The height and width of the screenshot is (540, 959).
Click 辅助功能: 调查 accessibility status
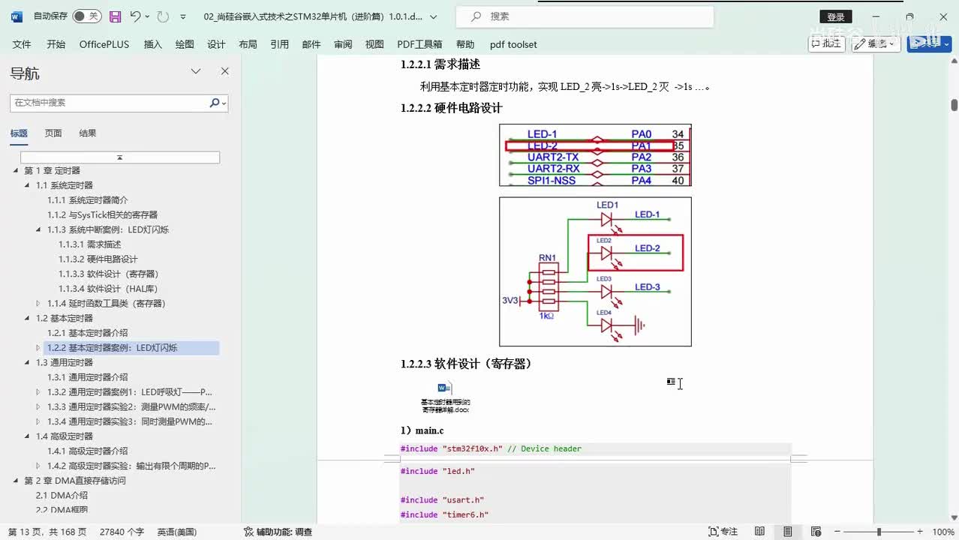pos(278,532)
